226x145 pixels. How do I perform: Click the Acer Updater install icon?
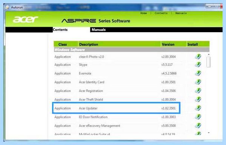(x=198, y=108)
